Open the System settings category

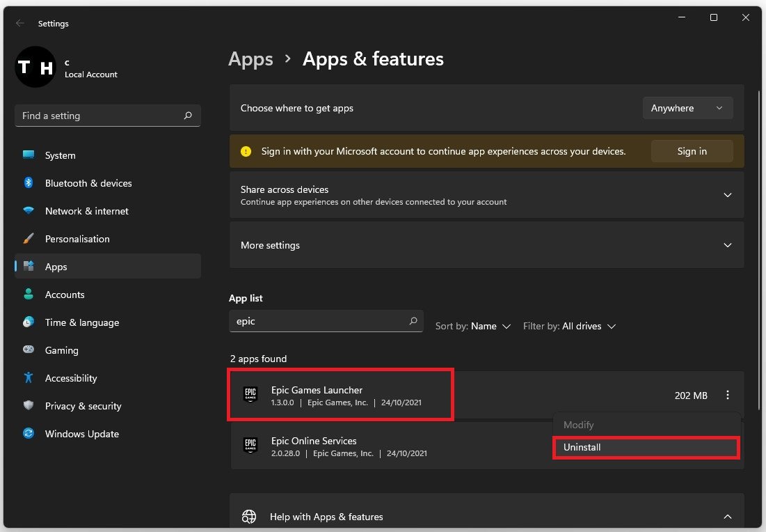click(x=60, y=155)
